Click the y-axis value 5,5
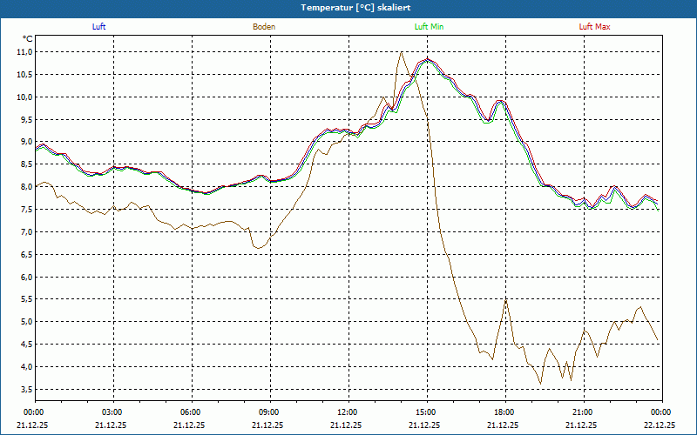 (x=27, y=299)
